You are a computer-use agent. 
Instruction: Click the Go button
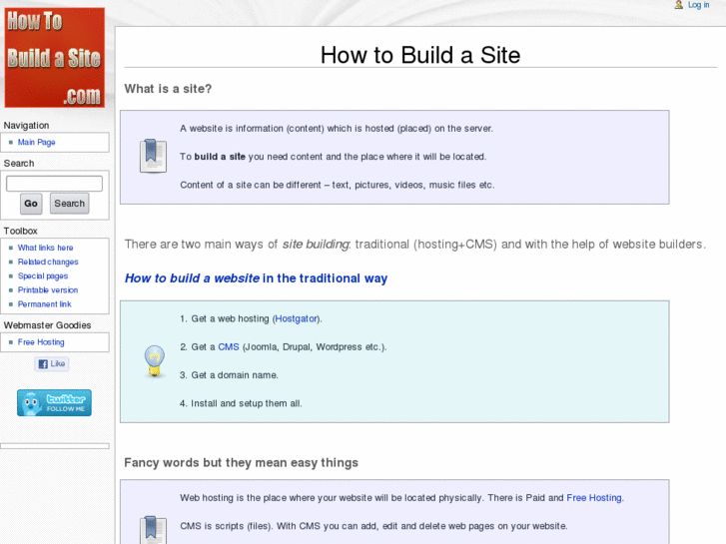click(31, 204)
